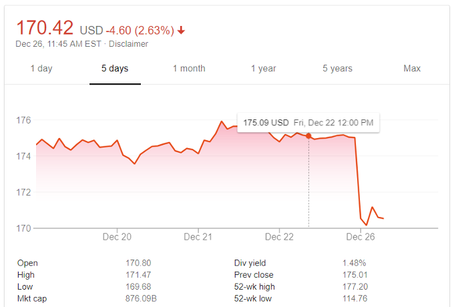Switch to the 5 years tab

click(x=337, y=68)
